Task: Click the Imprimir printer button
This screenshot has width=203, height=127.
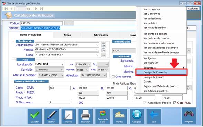Action: (85, 116)
